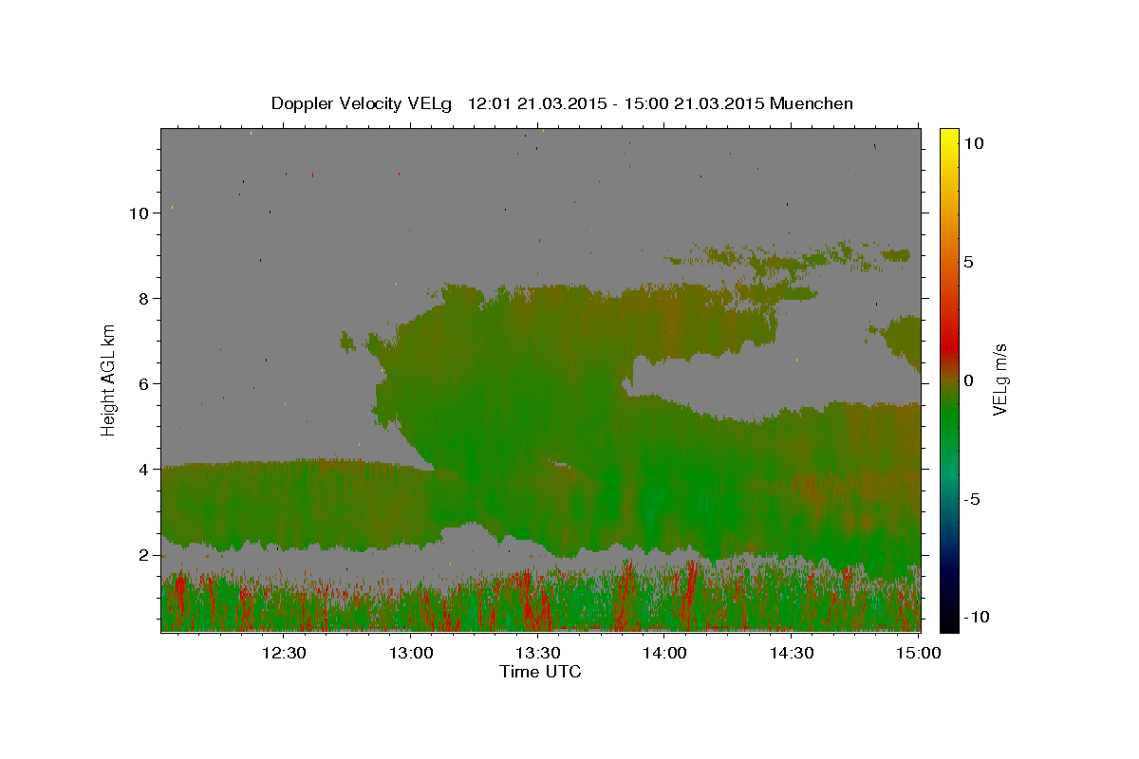Click the height axis label 6

[144, 383]
